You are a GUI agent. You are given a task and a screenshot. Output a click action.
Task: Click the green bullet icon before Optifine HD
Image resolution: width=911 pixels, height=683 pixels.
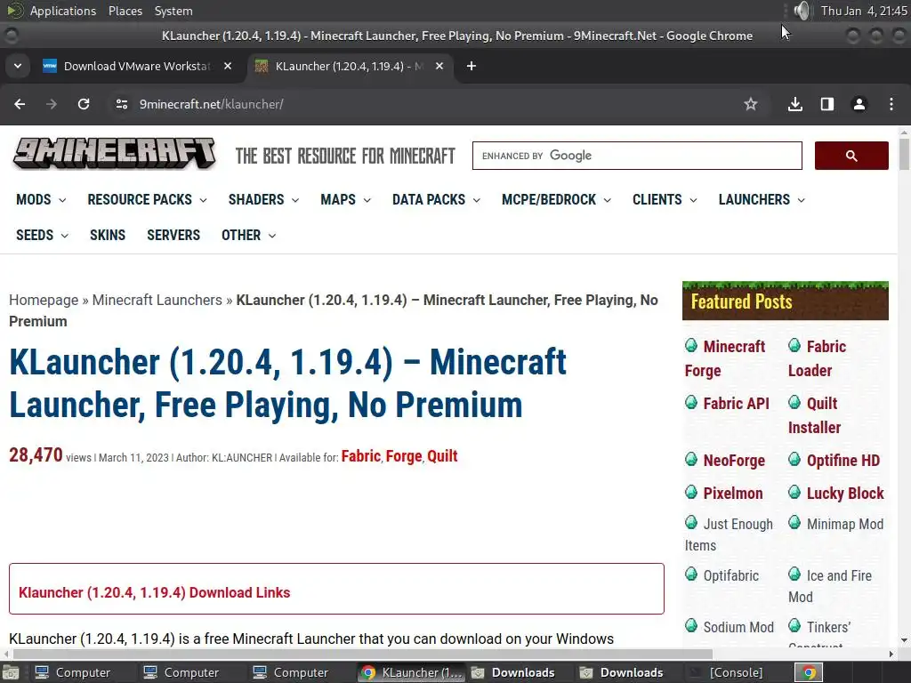pos(794,460)
